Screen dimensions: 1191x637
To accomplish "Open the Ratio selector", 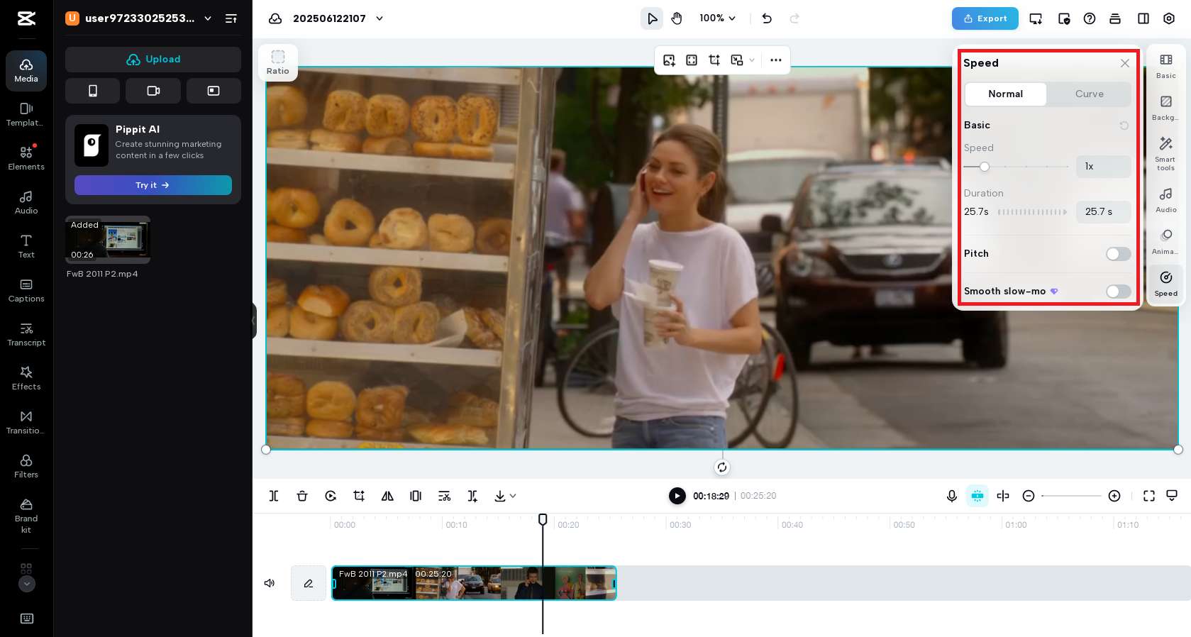I will click(x=278, y=62).
